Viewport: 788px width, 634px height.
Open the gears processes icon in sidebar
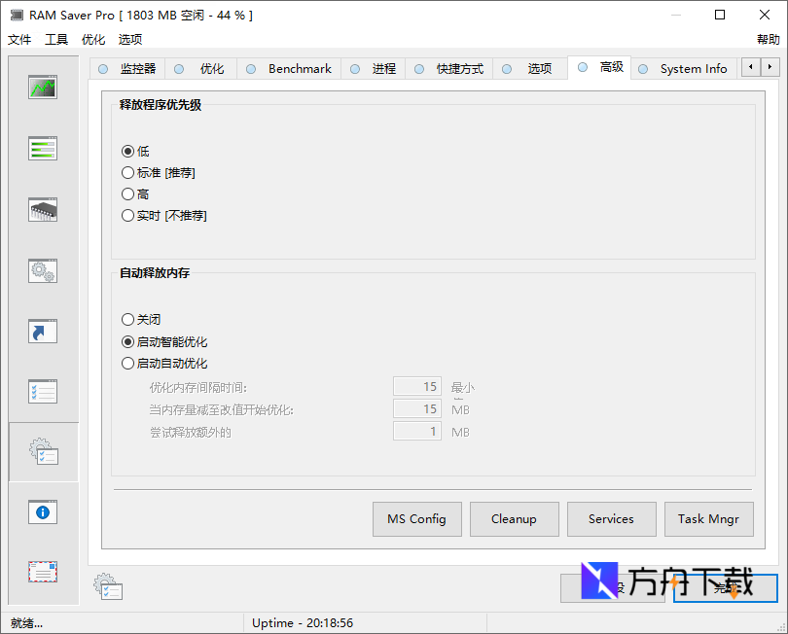point(42,270)
